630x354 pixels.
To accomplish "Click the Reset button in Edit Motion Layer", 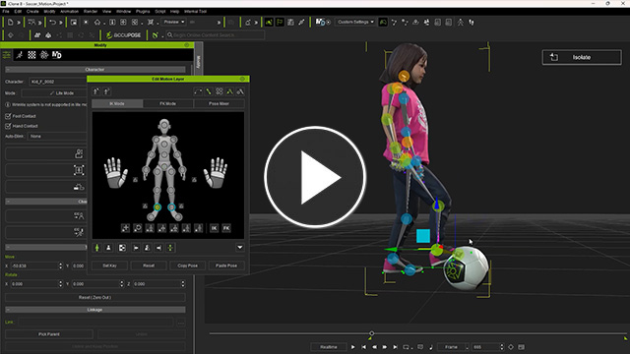I will tap(149, 265).
